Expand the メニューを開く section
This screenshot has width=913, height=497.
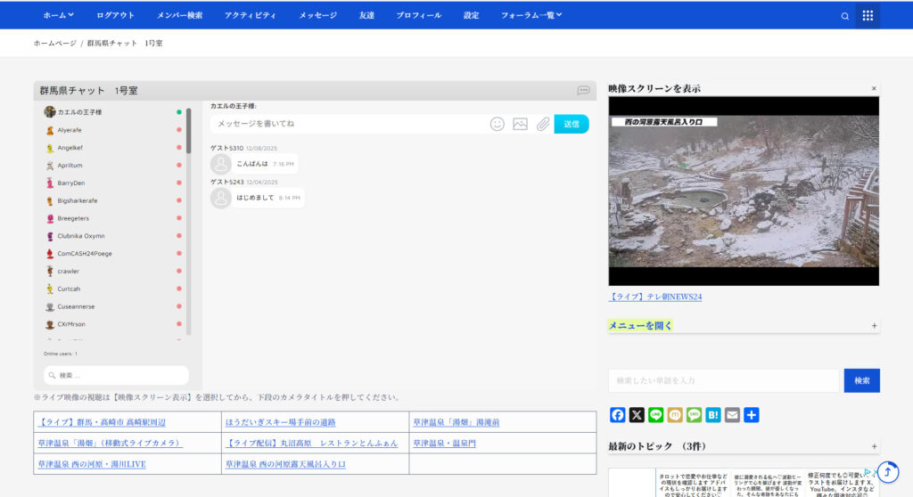[874, 326]
